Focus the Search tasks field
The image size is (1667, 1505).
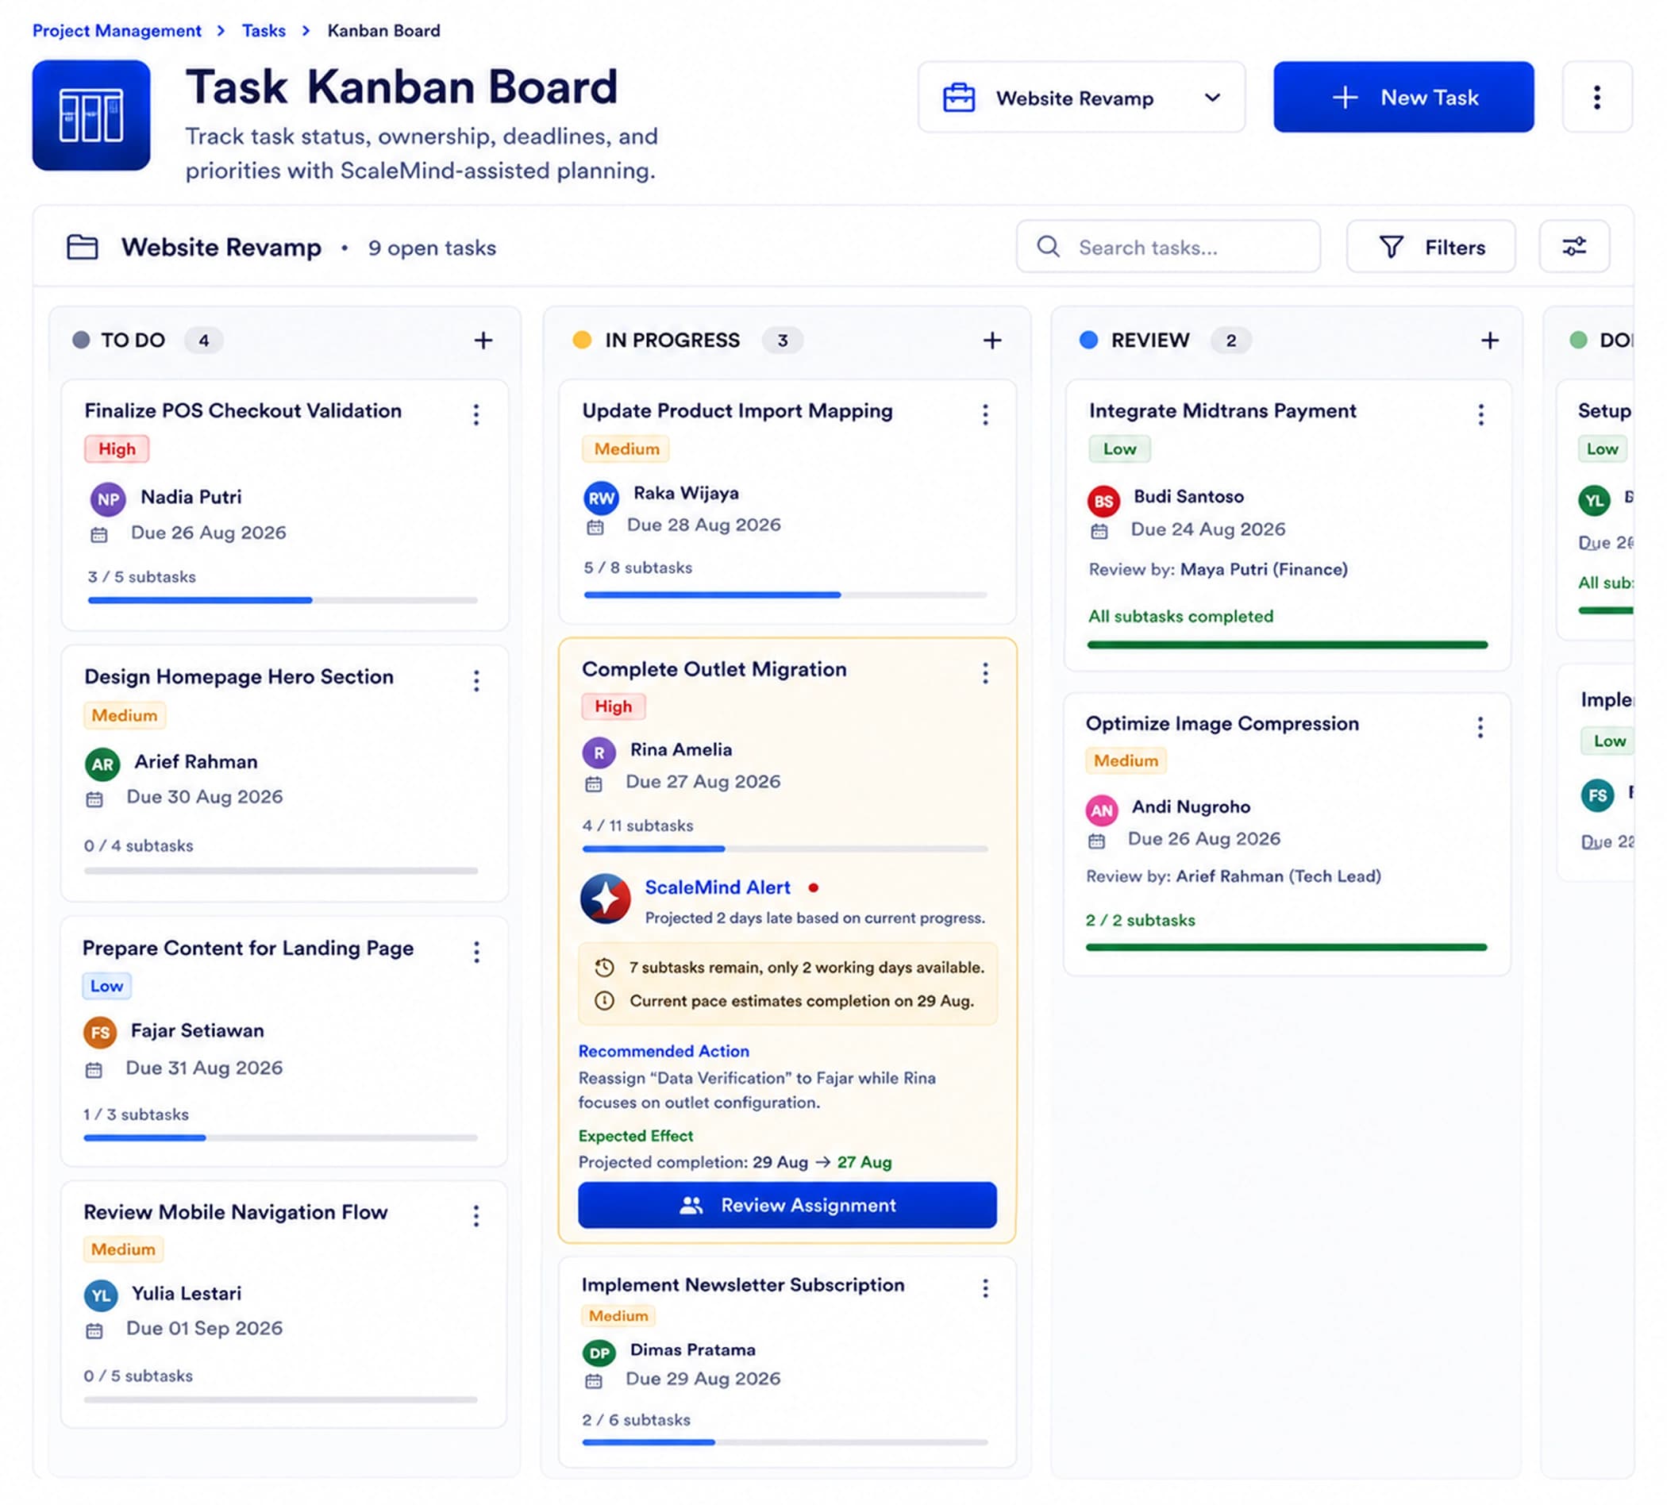(1168, 246)
